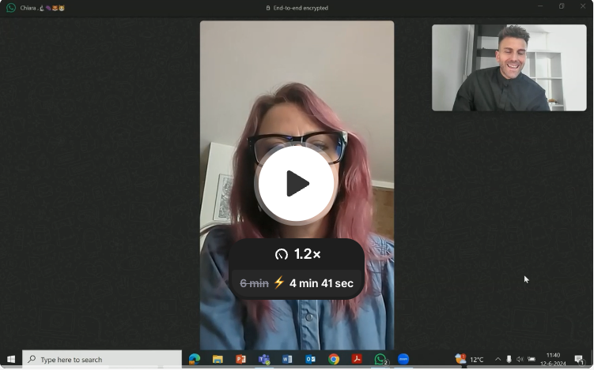Viewport: 594px width, 370px height.
Task: Open Microsoft Edge from the taskbar
Action: click(195, 360)
